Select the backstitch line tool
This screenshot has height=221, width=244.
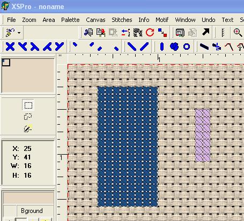(x=204, y=47)
